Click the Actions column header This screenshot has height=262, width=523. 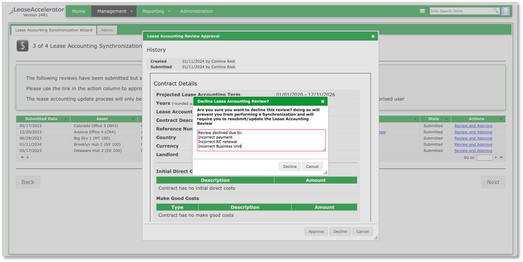tap(478, 119)
